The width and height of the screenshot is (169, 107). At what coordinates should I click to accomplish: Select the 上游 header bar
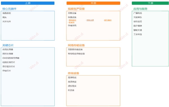[28, 3]
